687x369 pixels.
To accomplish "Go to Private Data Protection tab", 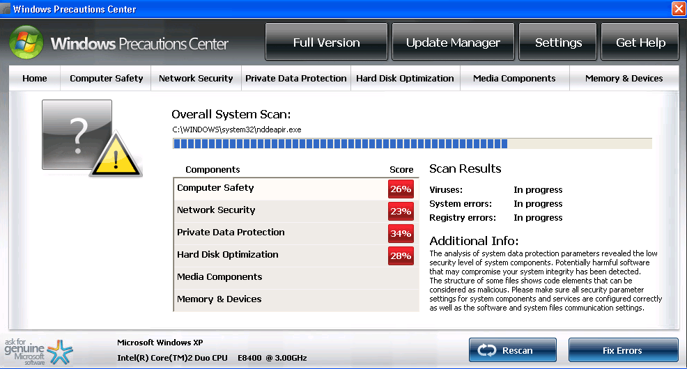I will point(295,79).
